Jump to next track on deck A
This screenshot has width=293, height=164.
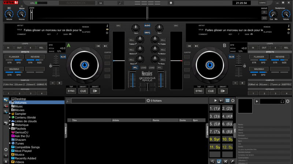pos(105,46)
